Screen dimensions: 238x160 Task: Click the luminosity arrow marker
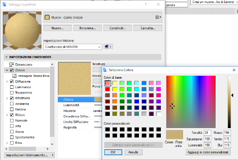[232, 95]
